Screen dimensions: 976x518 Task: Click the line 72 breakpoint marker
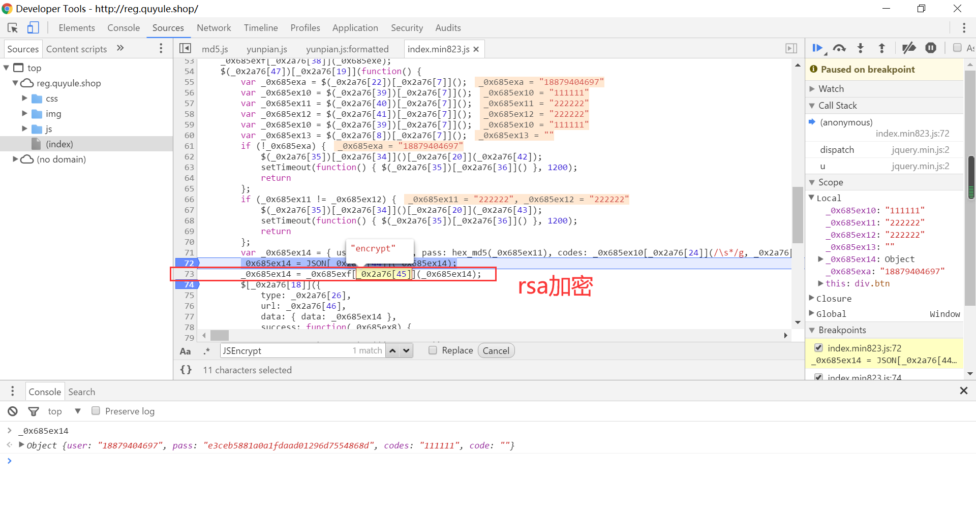(187, 263)
